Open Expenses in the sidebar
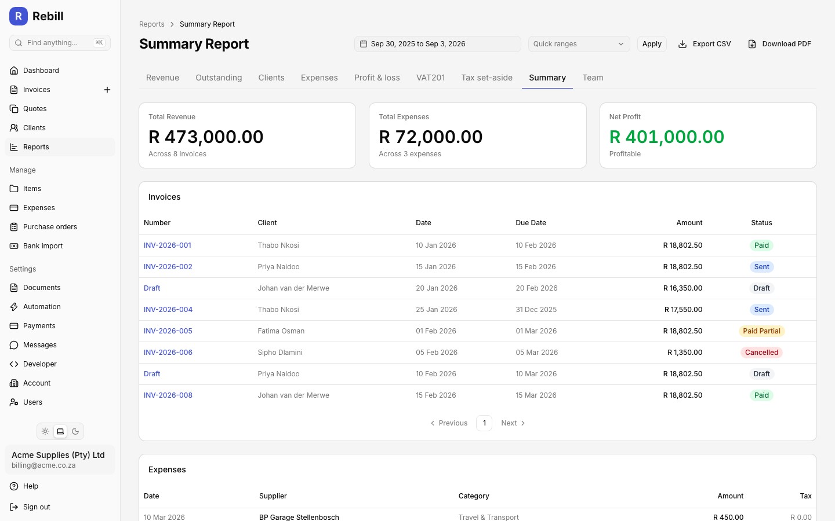The height and width of the screenshot is (521, 835). coord(60,208)
